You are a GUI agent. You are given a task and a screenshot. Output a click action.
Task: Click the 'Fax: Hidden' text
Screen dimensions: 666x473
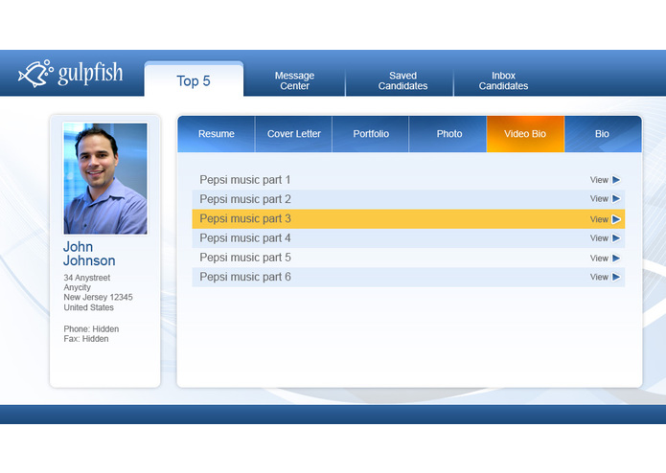(x=86, y=339)
